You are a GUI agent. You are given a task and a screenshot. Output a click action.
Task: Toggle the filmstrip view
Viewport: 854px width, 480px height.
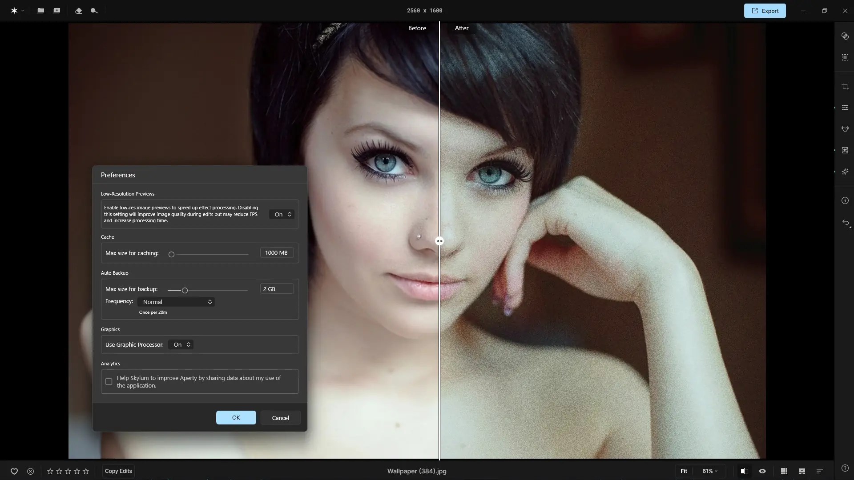tap(802, 471)
